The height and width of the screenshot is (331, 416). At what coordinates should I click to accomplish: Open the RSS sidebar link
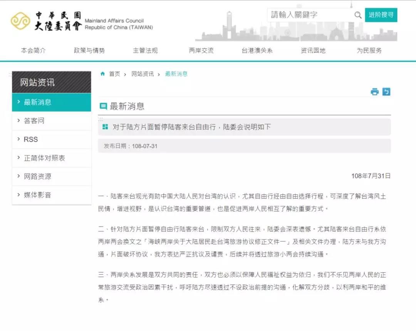[x=52, y=139]
